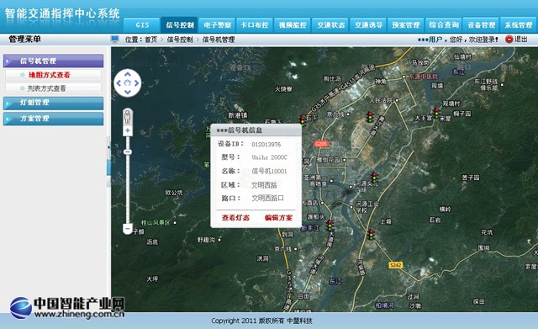Viewport: 538px width, 329px height.
Task: Click 查看灯态 link in popup
Action: coord(235,218)
